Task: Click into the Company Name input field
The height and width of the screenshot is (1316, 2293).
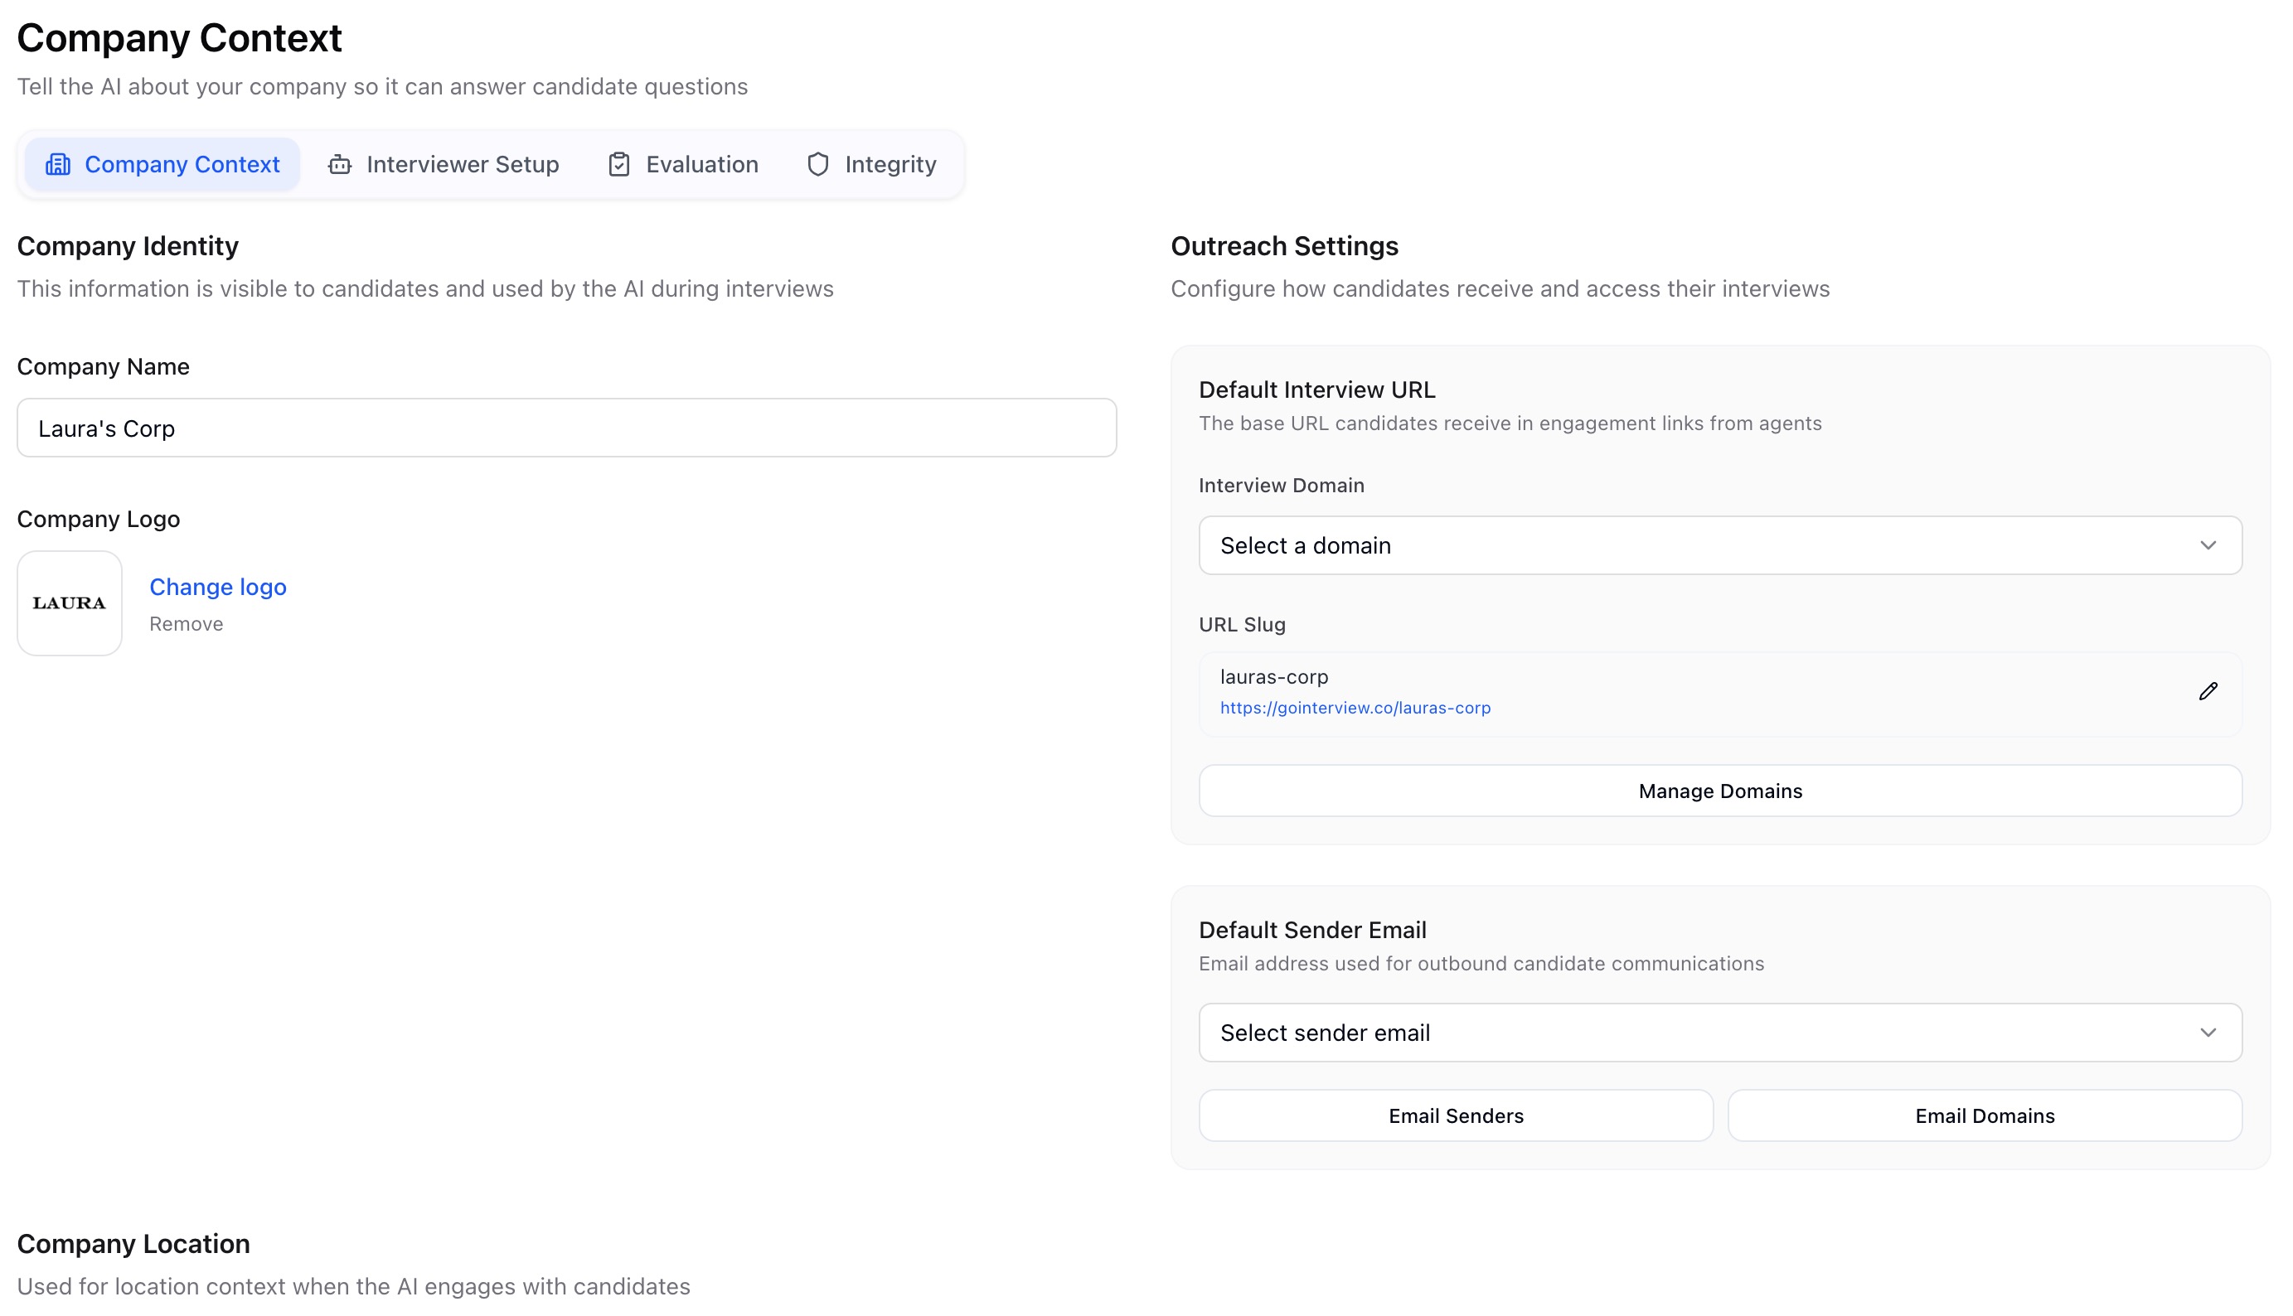Action: 566,428
